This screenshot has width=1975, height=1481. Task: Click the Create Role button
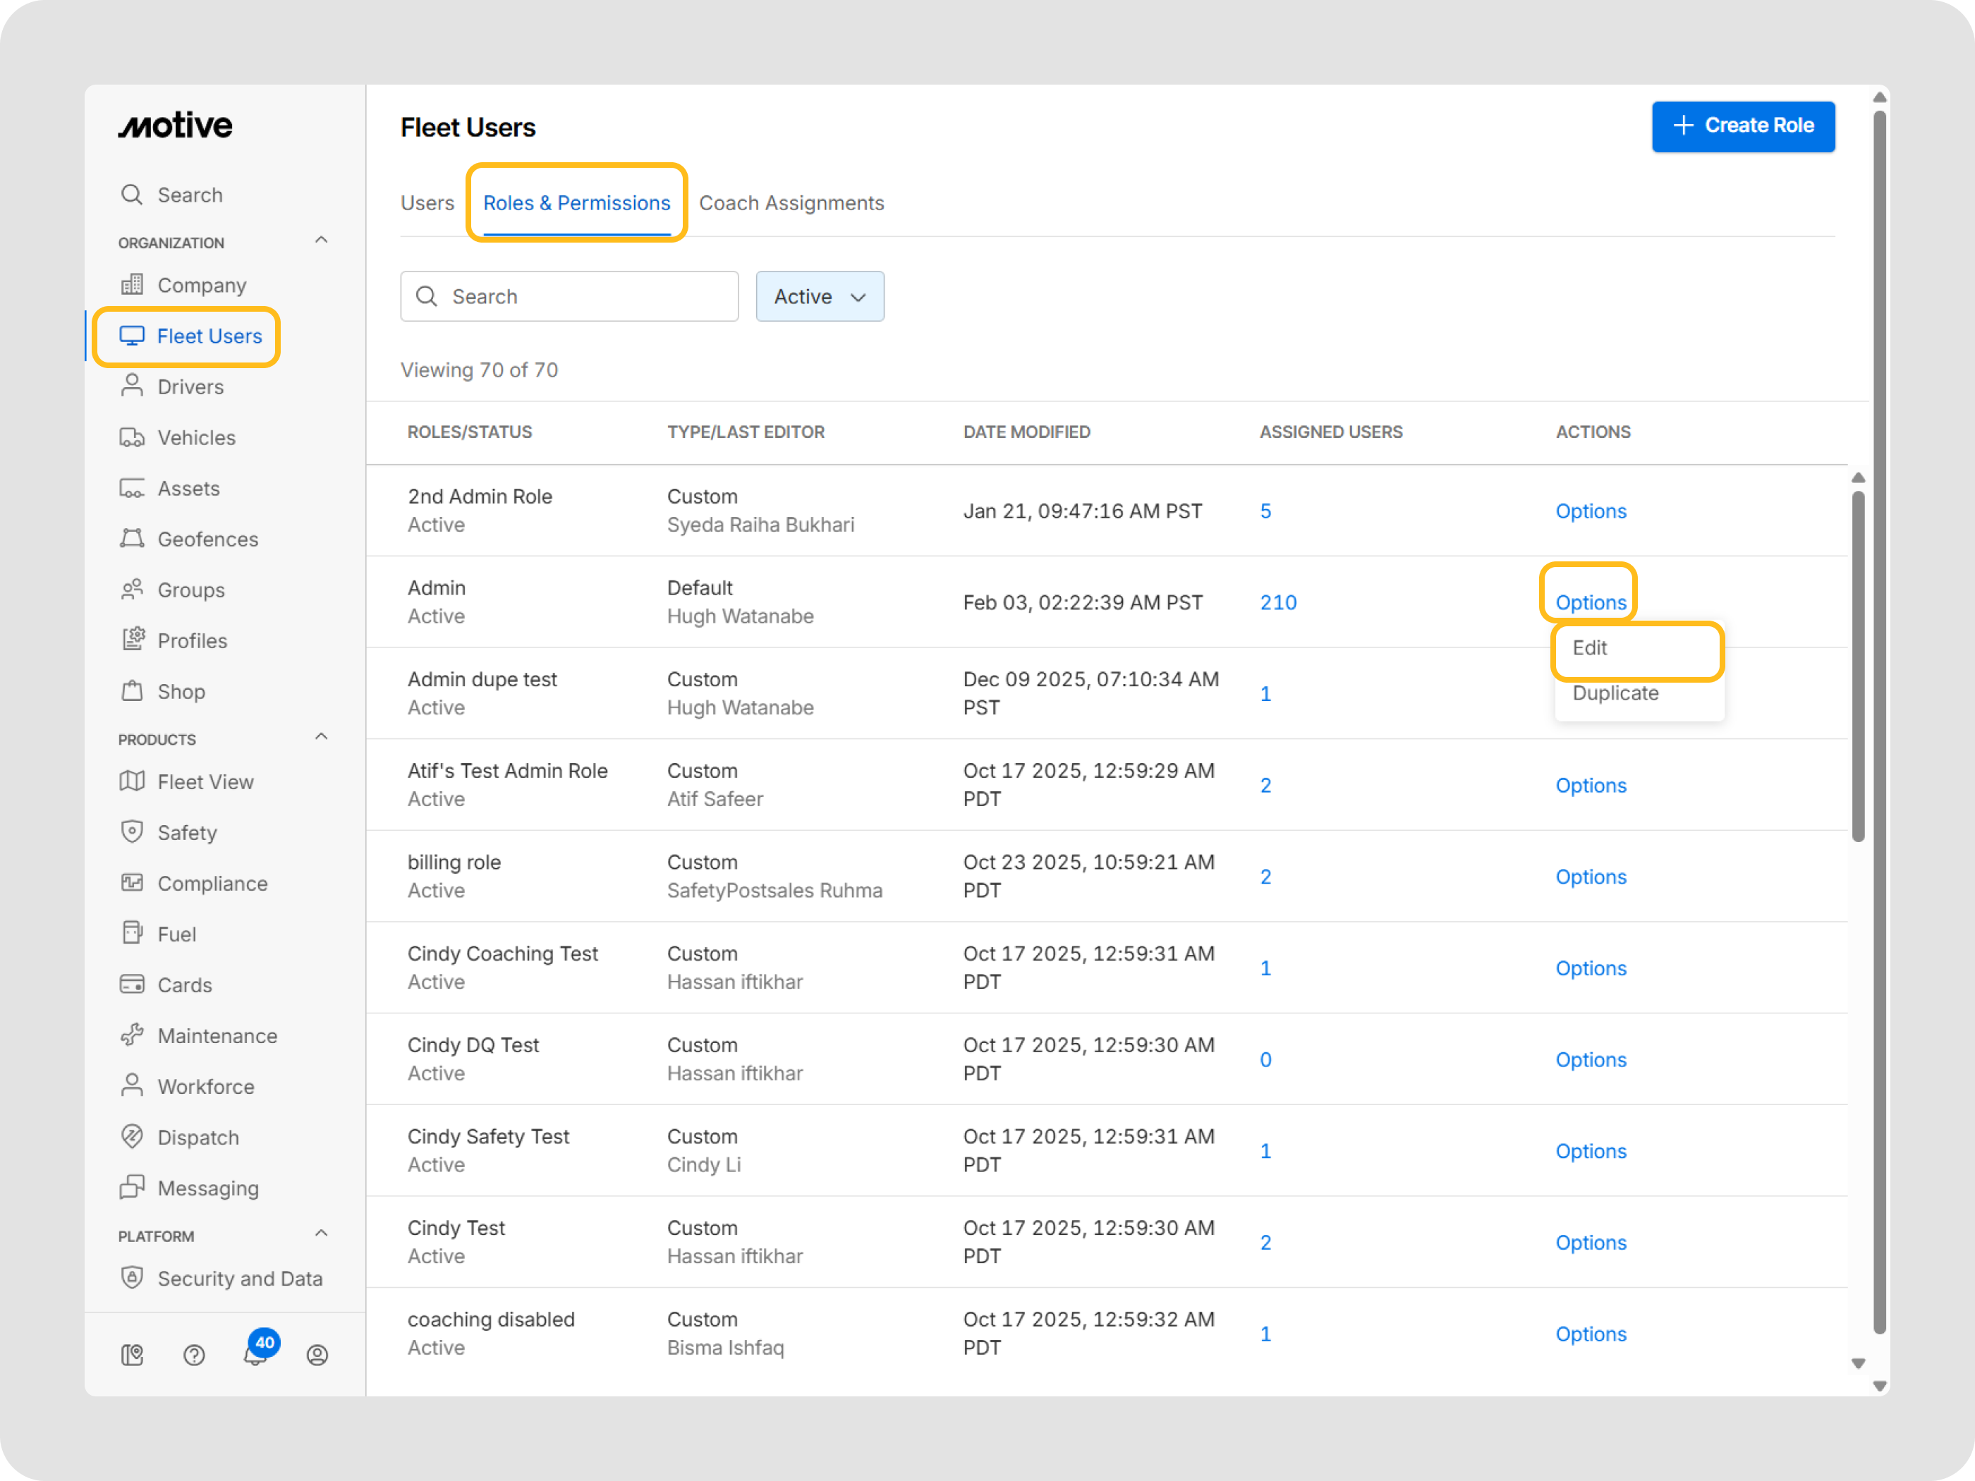point(1742,126)
